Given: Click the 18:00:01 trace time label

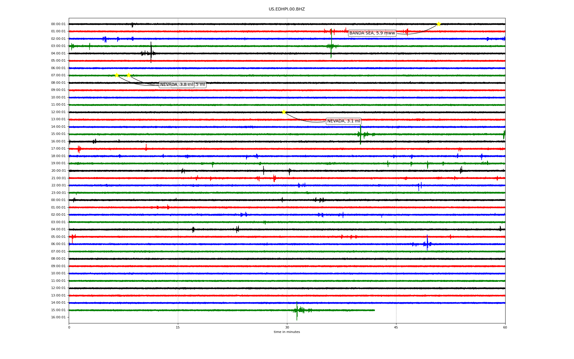Looking at the screenshot, I should tap(58, 156).
